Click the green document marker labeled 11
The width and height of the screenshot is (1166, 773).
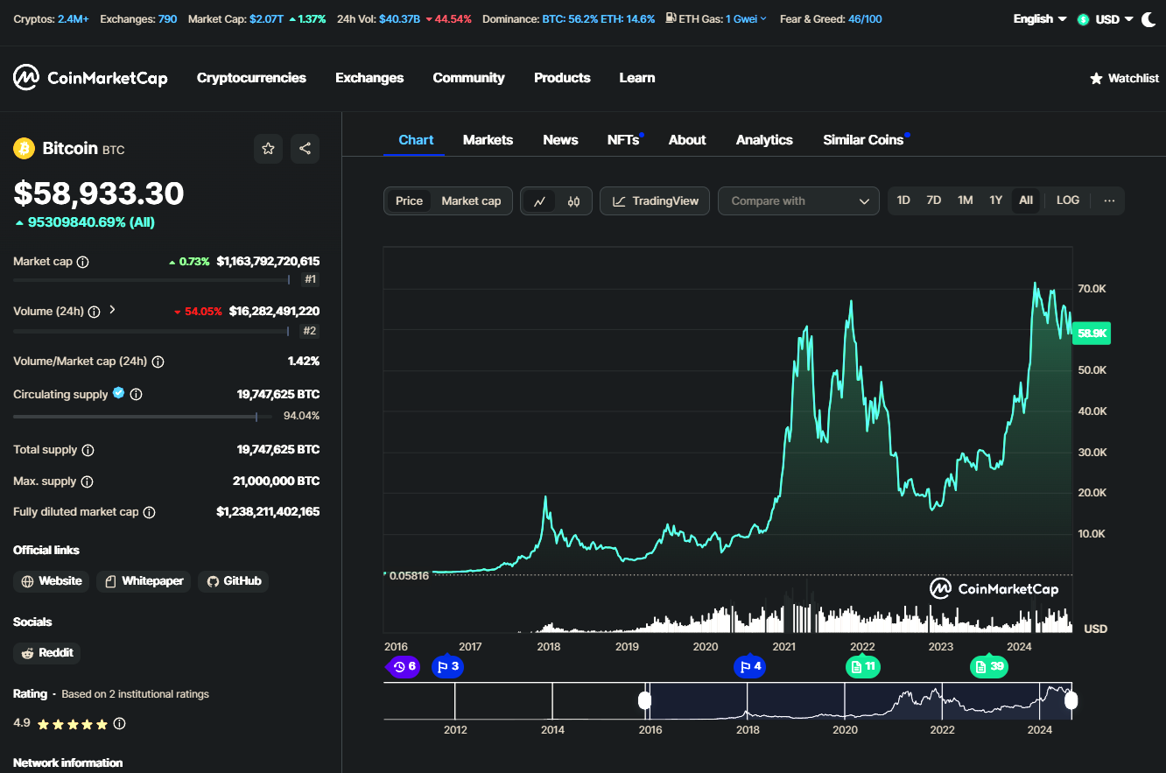click(x=863, y=667)
